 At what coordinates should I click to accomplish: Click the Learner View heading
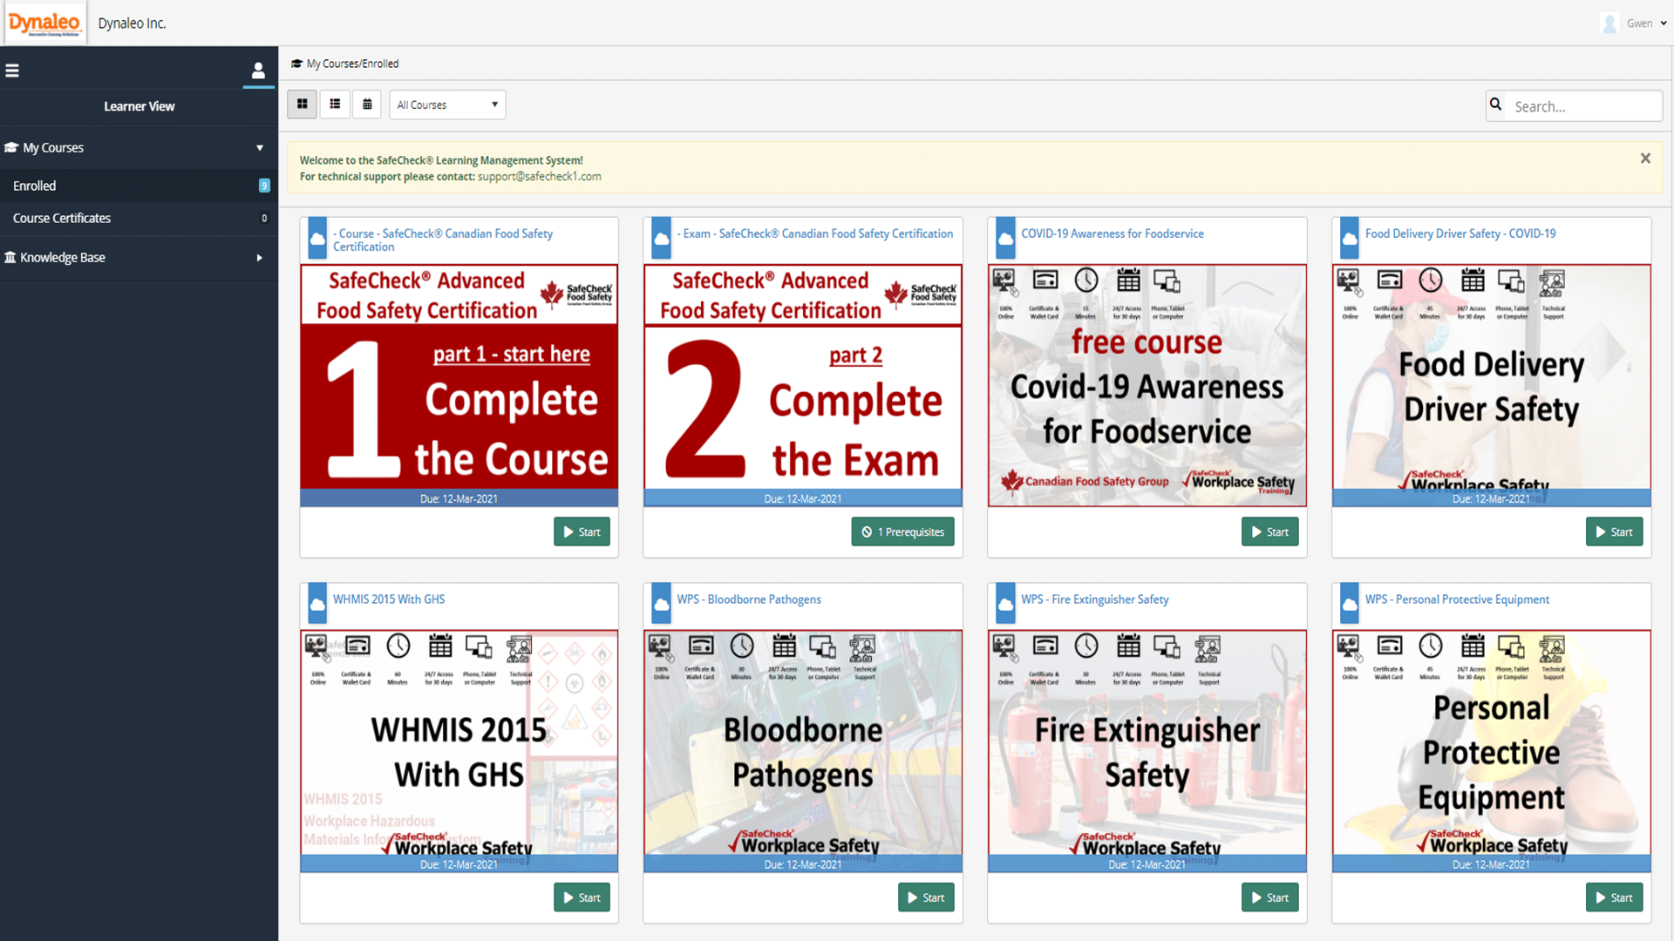[x=139, y=106]
